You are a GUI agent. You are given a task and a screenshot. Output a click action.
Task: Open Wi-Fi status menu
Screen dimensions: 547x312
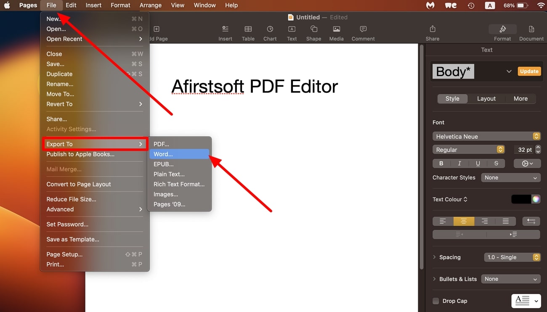tap(541, 5)
